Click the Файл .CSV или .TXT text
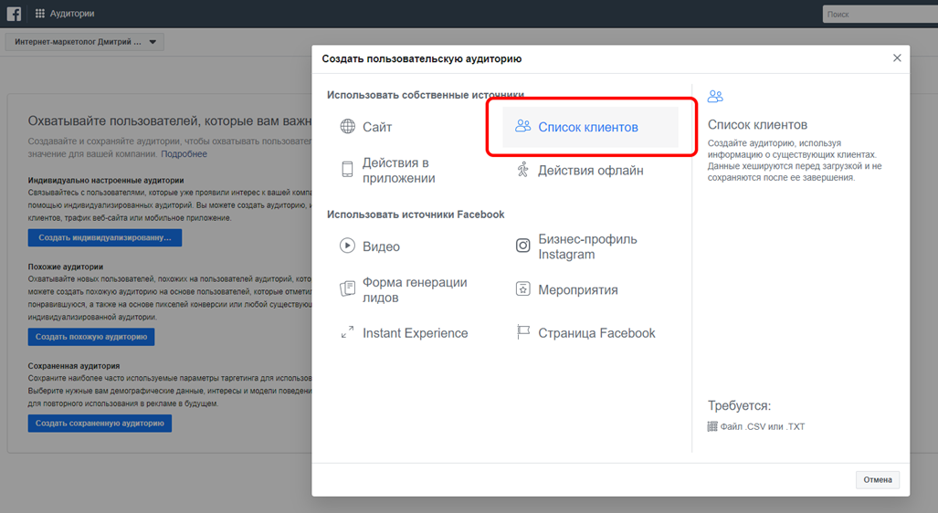 pyautogui.click(x=762, y=426)
